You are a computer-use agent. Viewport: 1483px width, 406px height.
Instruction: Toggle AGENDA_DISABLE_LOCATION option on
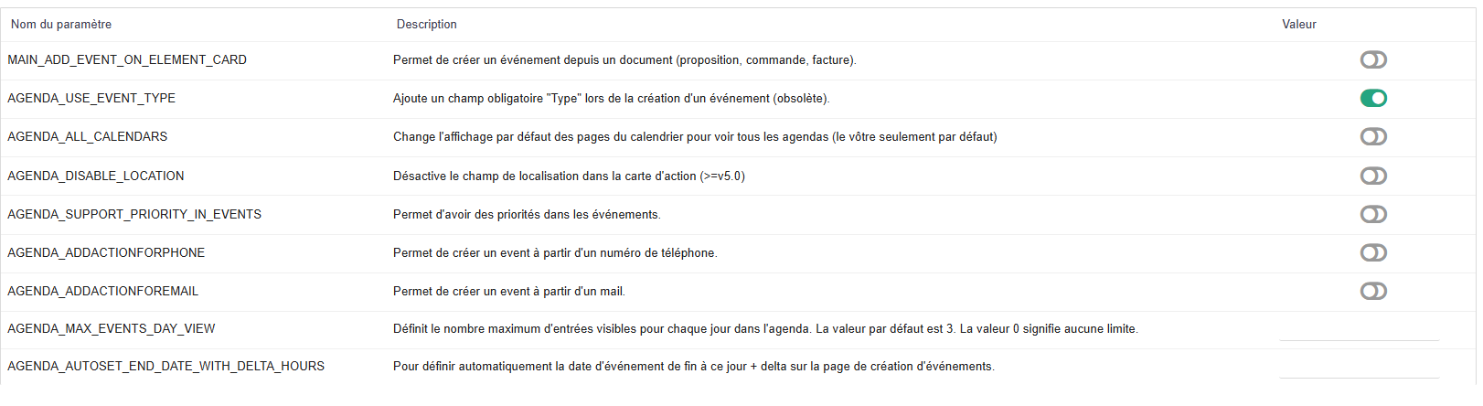click(x=1373, y=176)
